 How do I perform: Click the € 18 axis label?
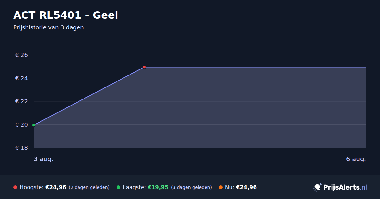[22, 148]
